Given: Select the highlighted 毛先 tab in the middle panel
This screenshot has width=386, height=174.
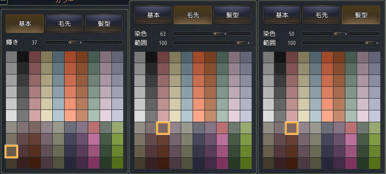Looking at the screenshot, I should coord(193,15).
